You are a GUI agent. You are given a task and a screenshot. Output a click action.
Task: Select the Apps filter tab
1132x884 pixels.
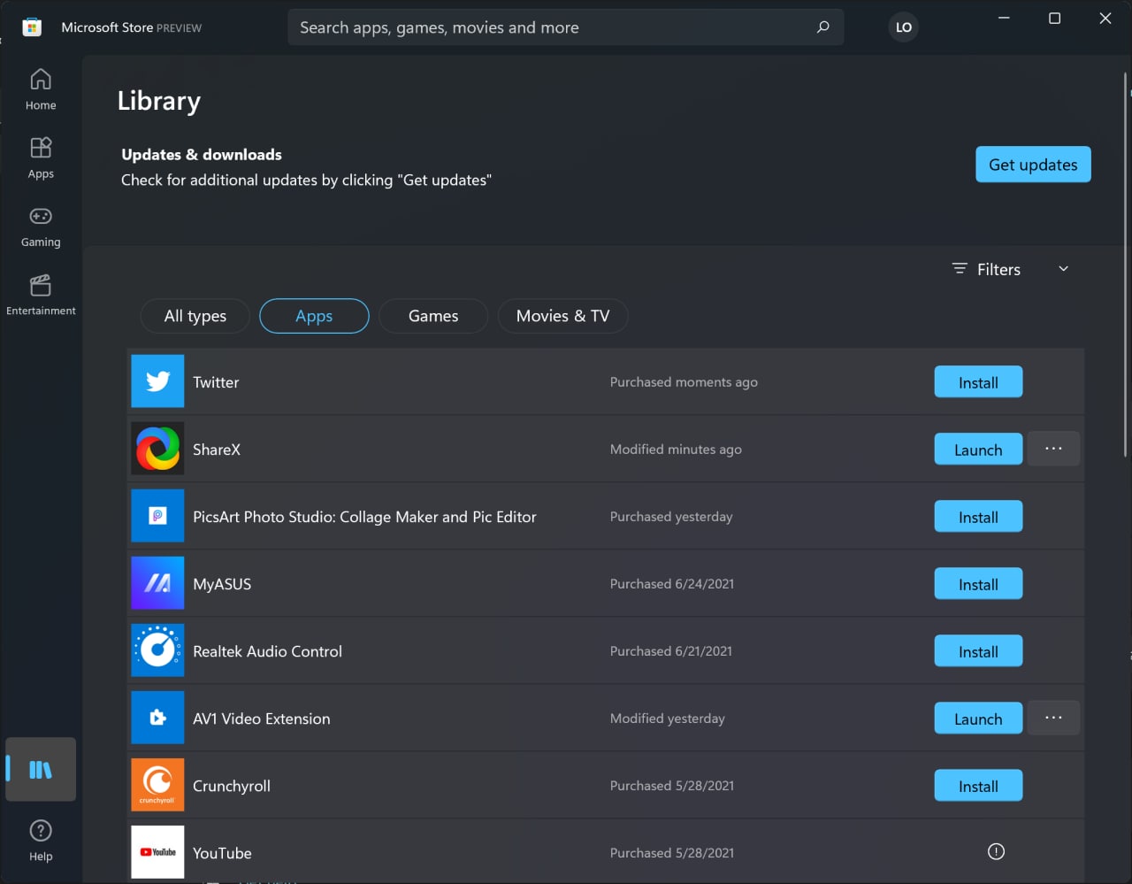coord(314,316)
